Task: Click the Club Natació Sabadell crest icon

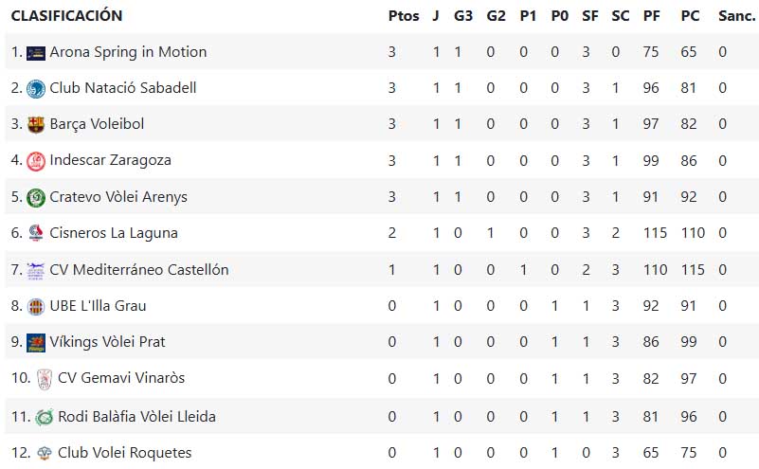Action: [x=36, y=89]
